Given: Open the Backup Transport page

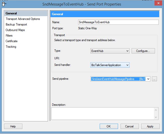Looking at the screenshot, I should point(16,24).
